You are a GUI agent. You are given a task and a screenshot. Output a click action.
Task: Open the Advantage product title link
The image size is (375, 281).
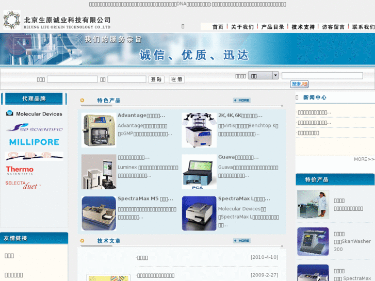coord(141,115)
